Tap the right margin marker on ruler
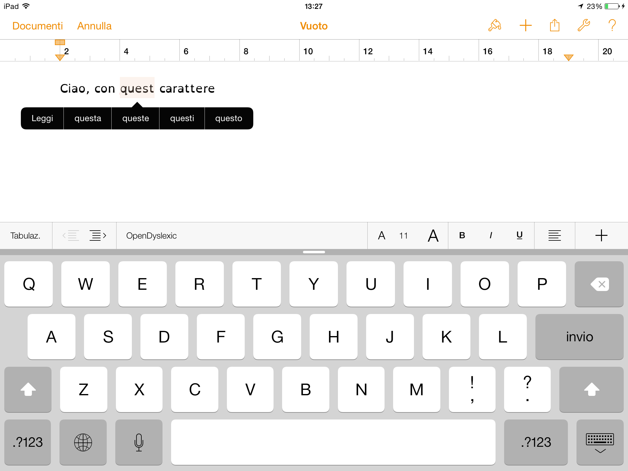This screenshot has height=471, width=628. (x=569, y=57)
